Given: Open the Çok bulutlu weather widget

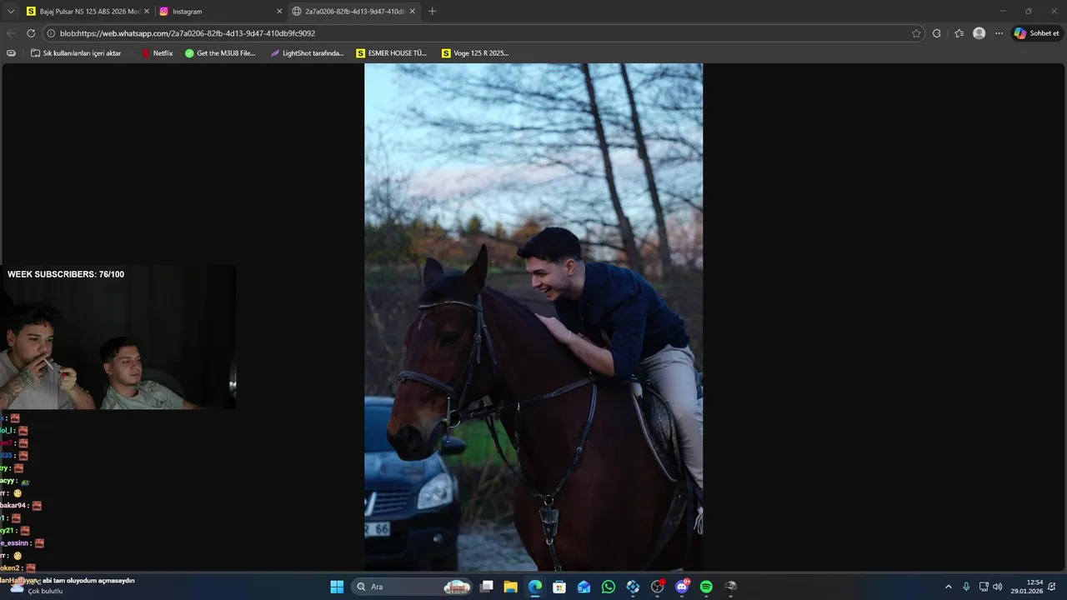Looking at the screenshot, I should click(36, 587).
